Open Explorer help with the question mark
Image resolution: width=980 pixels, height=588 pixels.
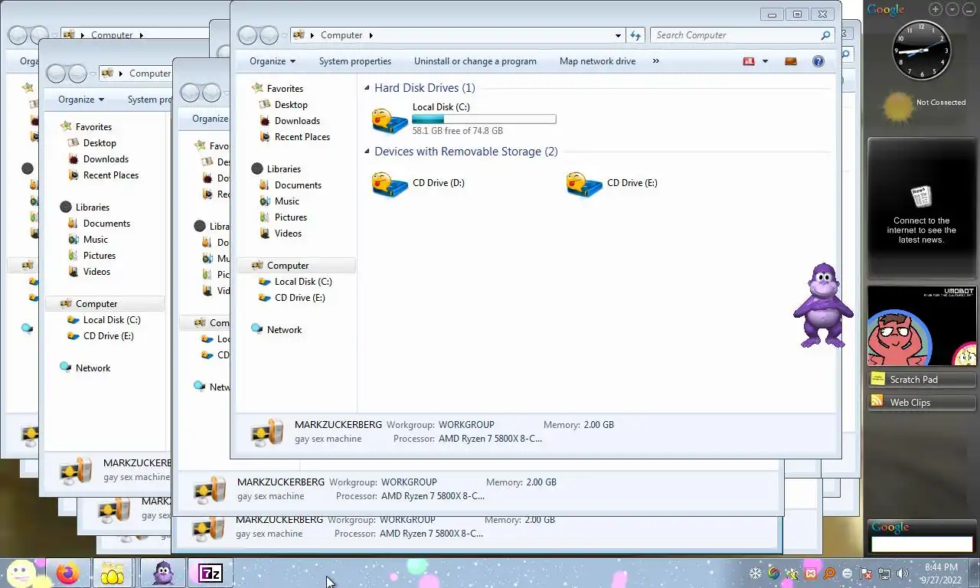pos(818,61)
